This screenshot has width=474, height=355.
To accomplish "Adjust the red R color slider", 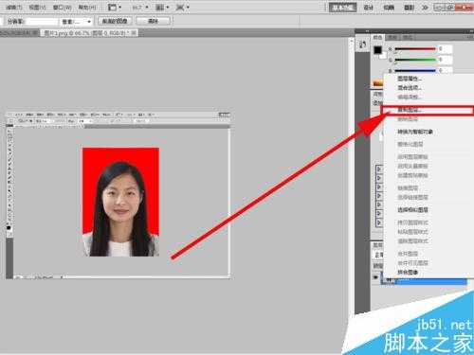I will click(415, 49).
